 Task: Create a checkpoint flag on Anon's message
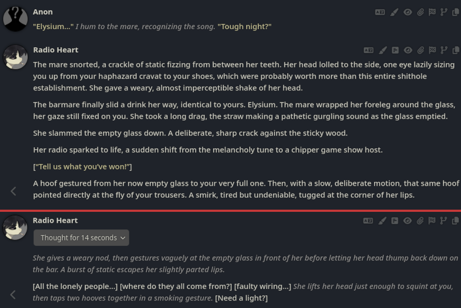432,12
